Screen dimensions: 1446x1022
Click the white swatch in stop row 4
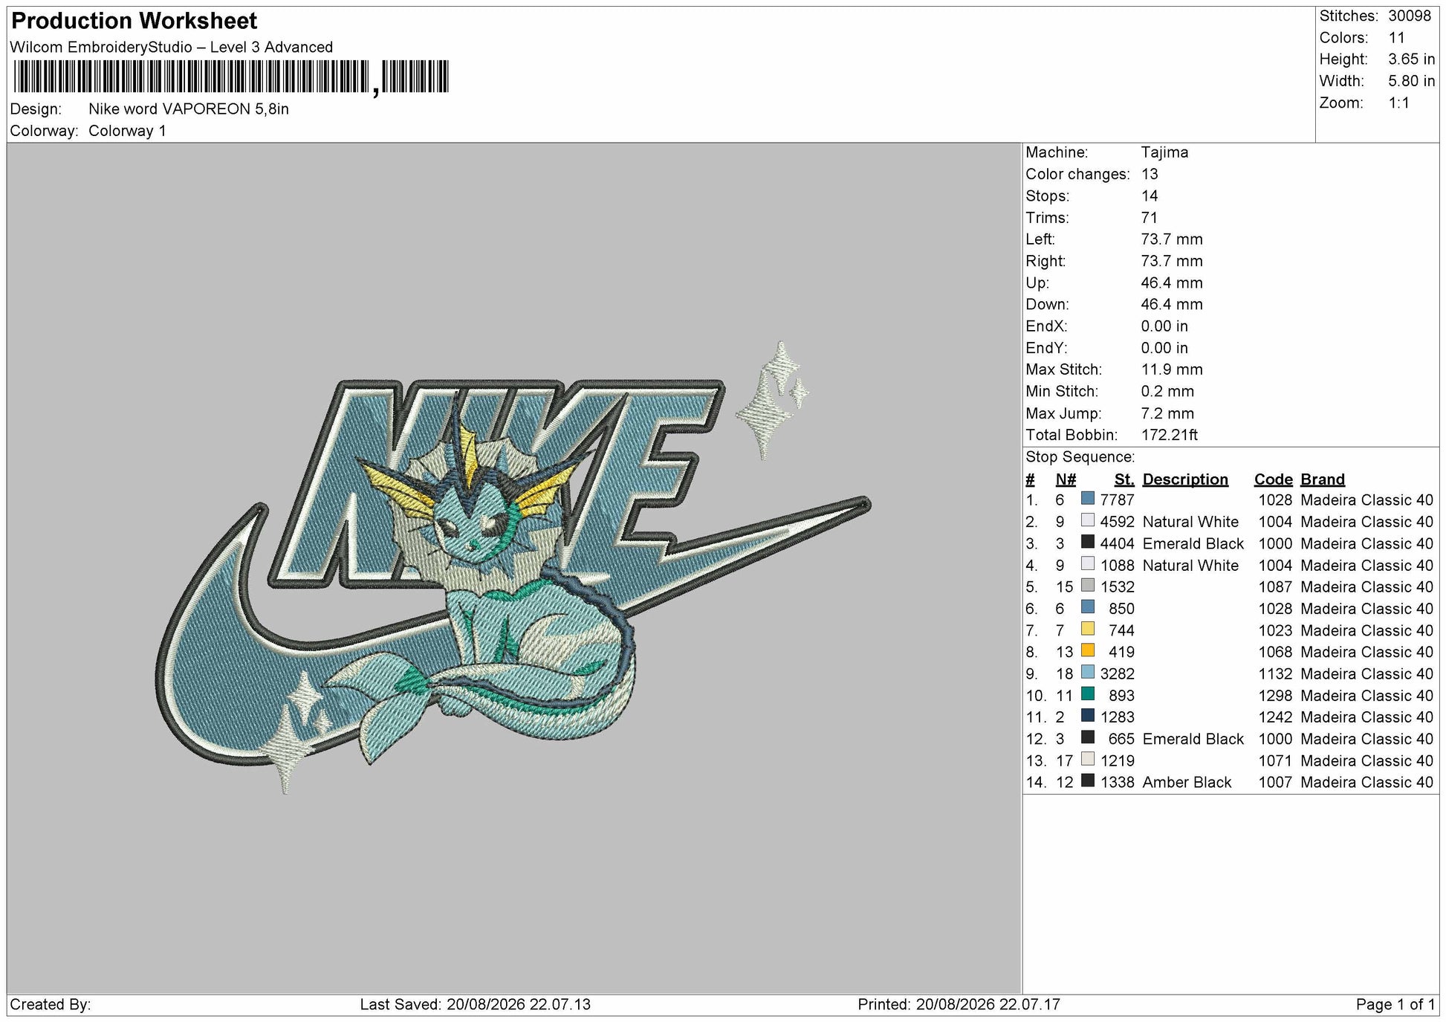pos(1088,563)
